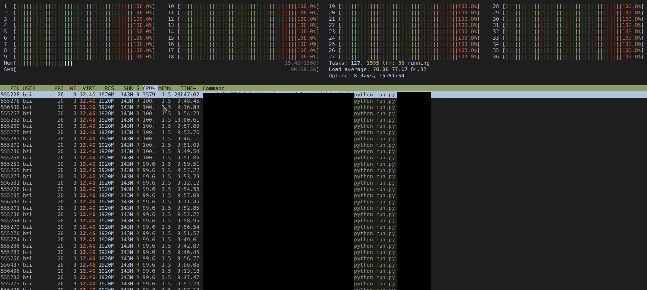Click the Load average line
The image size is (647, 290).
click(377, 69)
